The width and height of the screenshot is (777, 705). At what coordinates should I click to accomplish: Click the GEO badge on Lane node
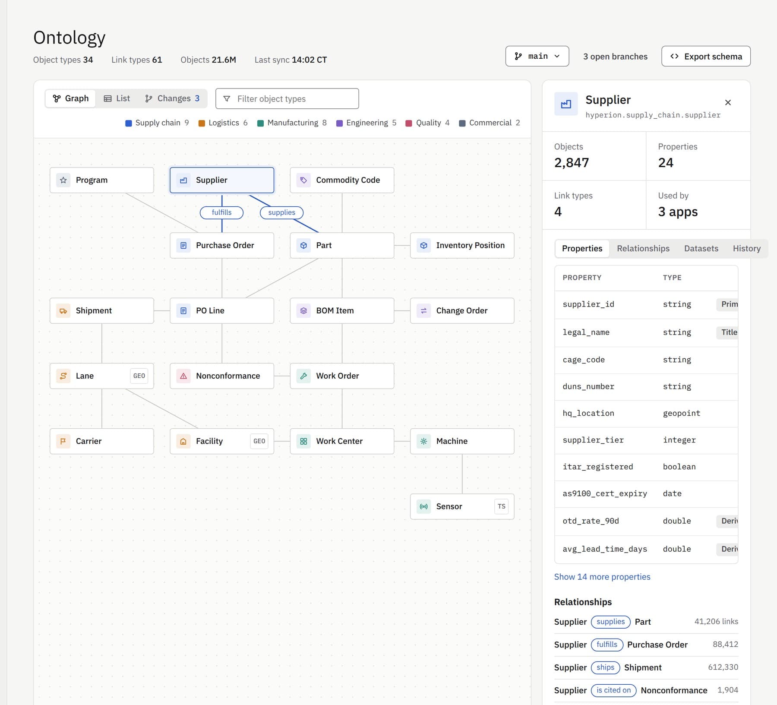click(139, 376)
